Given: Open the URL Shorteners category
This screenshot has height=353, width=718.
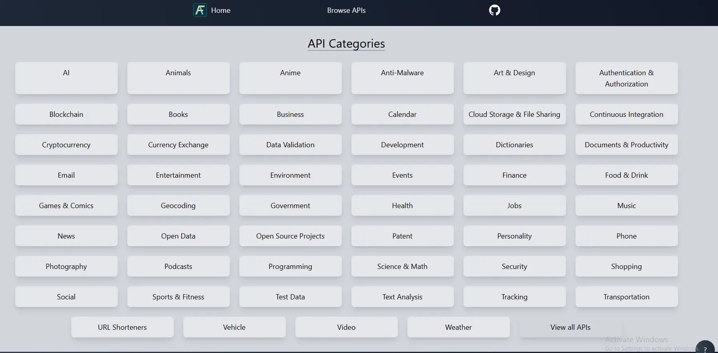Looking at the screenshot, I should click(122, 327).
